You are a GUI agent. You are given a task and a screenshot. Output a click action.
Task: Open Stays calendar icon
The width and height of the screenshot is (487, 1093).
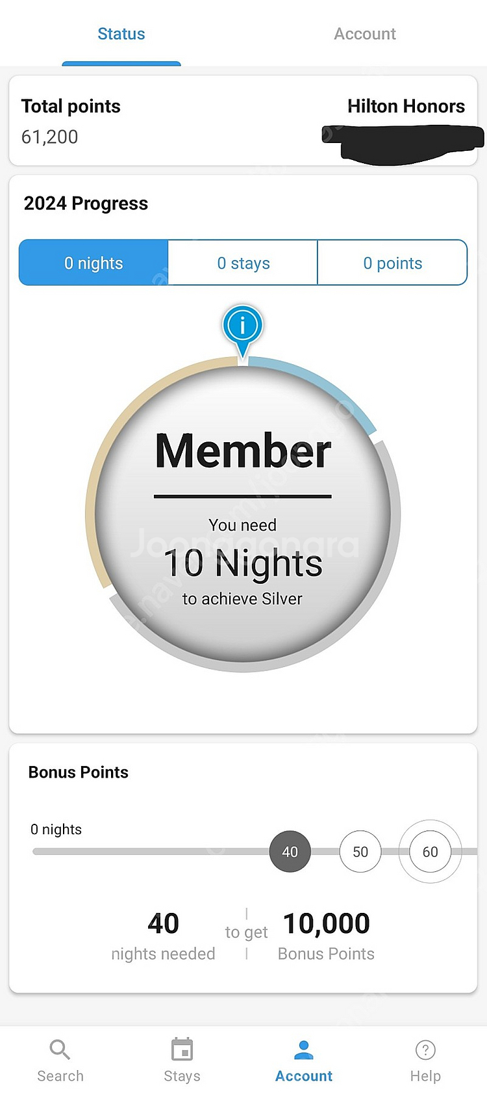(x=182, y=1049)
